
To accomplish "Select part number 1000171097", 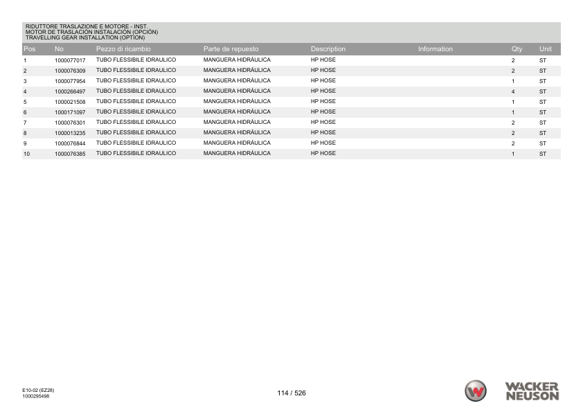I will click(x=70, y=112).
